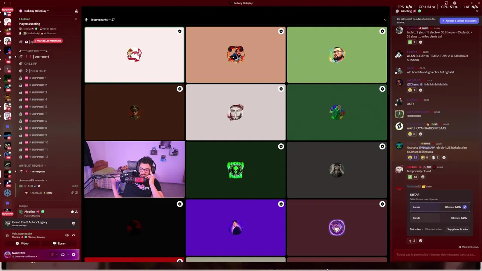Toggle the Vidéo camera button
The width and height of the screenshot is (482, 271).
(22, 244)
